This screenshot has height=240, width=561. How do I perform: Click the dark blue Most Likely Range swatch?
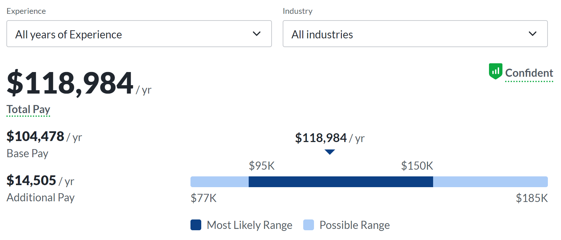[196, 225]
